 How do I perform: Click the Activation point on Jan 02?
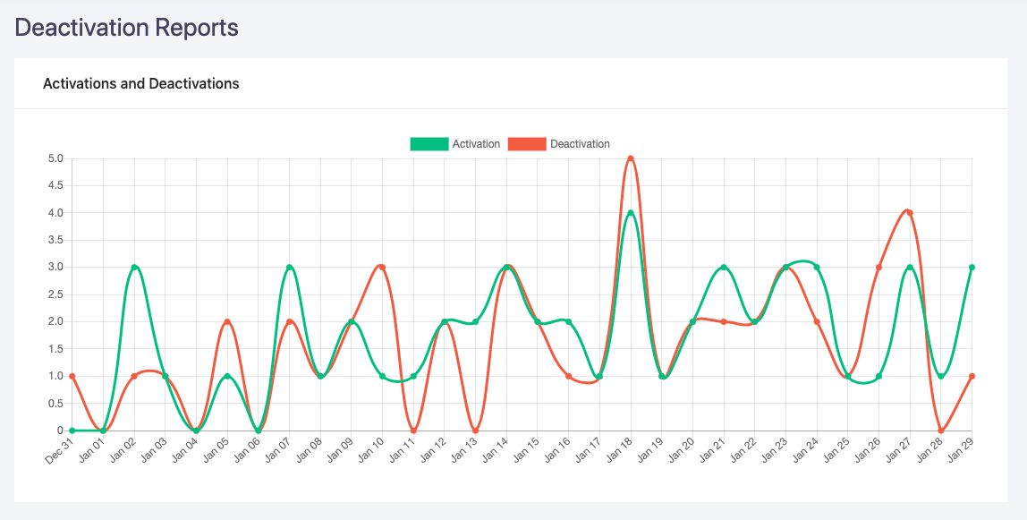click(134, 268)
